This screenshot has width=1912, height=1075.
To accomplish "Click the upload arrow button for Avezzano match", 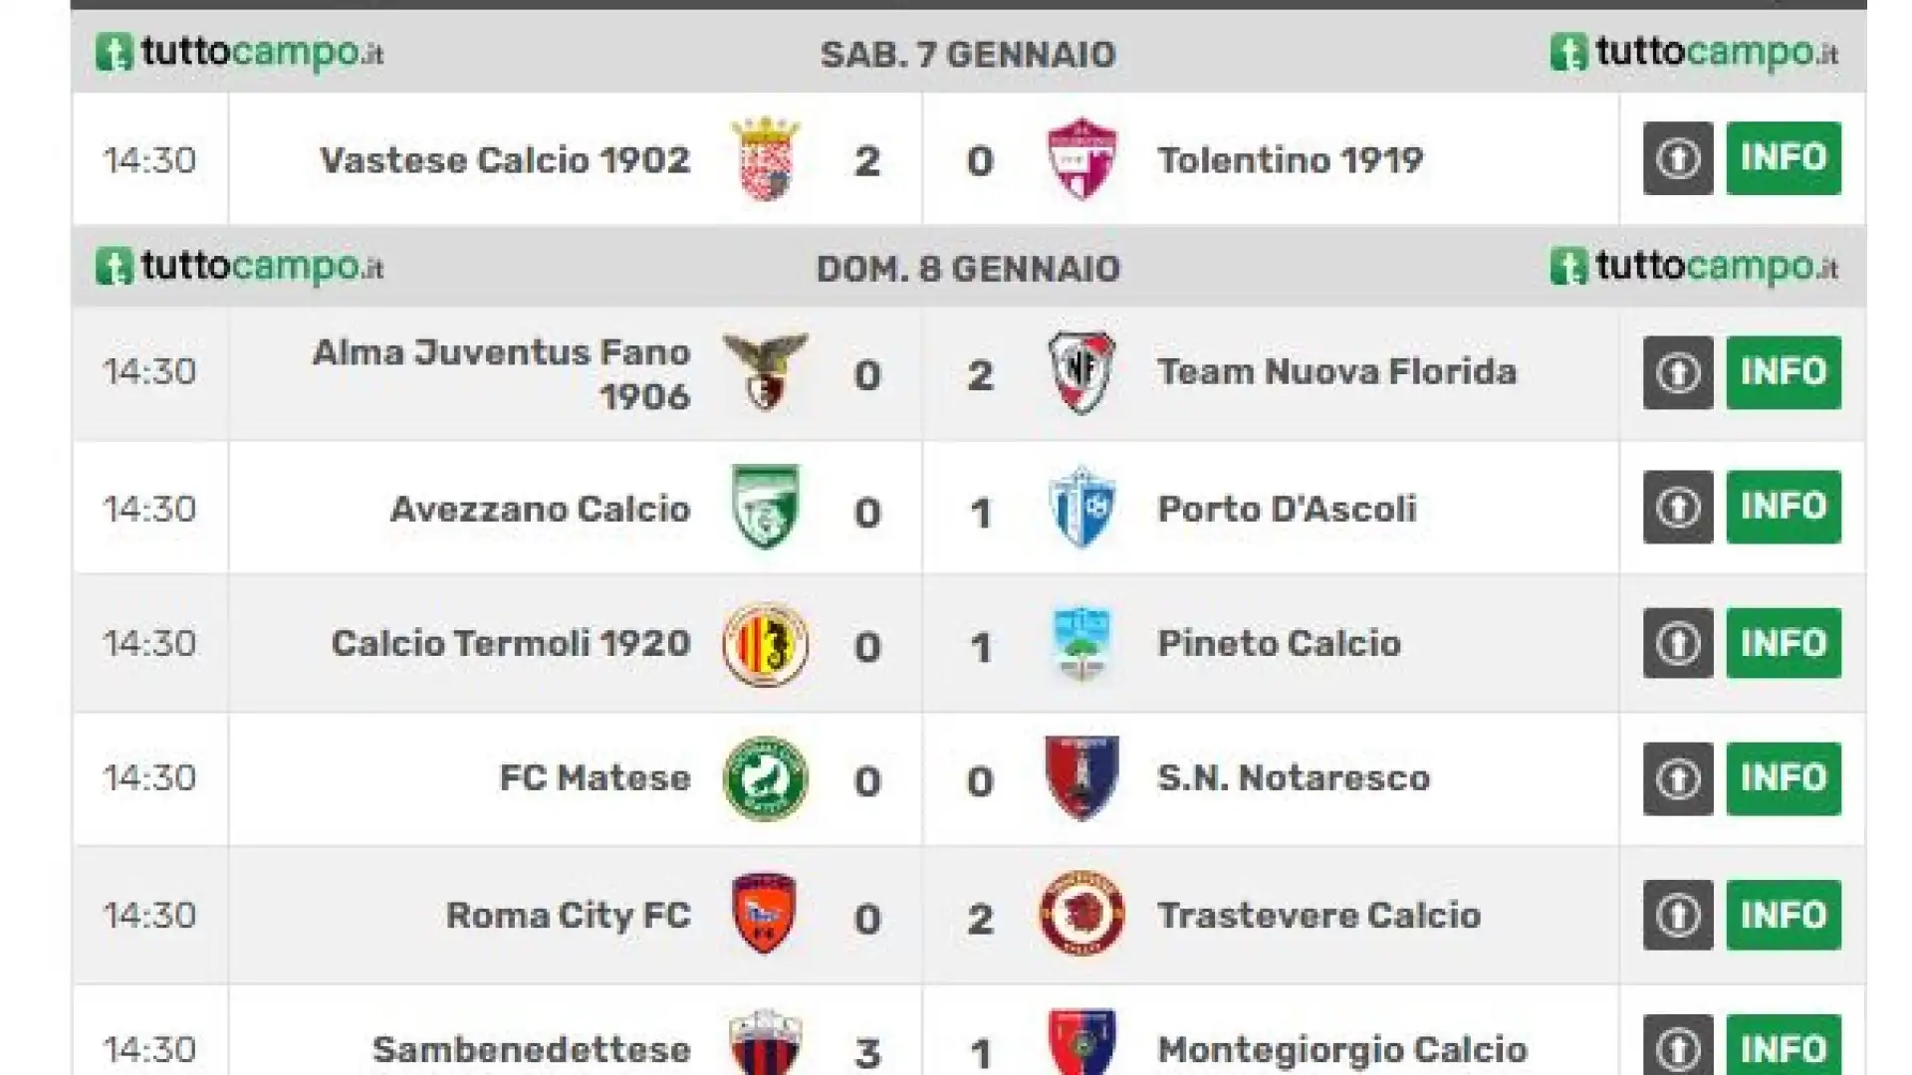I will pos(1678,507).
